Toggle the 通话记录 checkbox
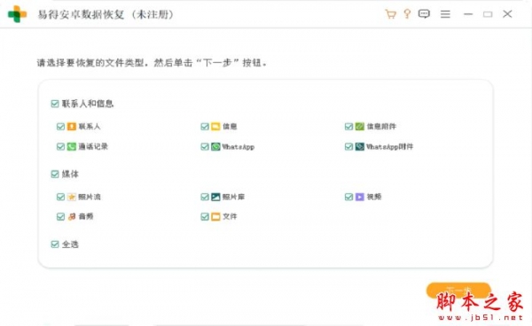This screenshot has height=326, width=532. (x=60, y=146)
